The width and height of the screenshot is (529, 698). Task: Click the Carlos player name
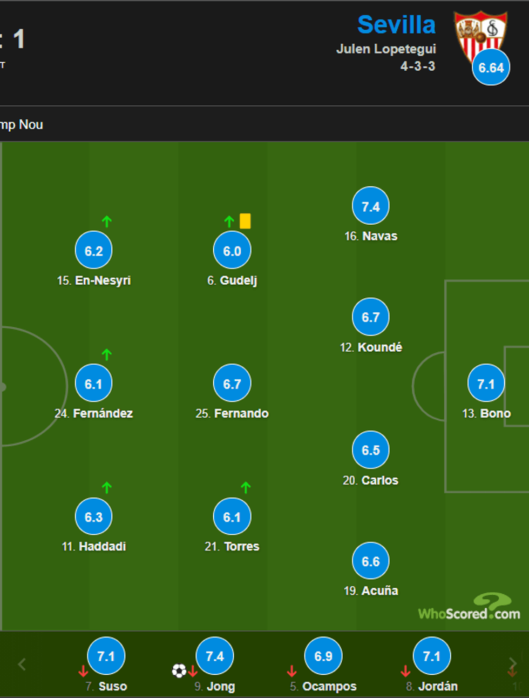pyautogui.click(x=379, y=480)
